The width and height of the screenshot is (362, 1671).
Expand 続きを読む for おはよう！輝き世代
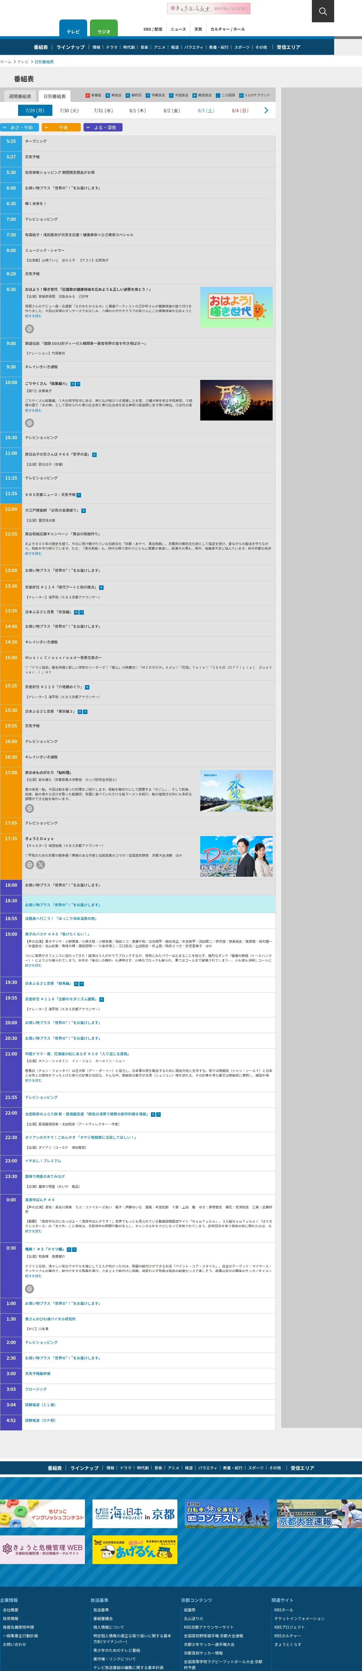point(33,316)
